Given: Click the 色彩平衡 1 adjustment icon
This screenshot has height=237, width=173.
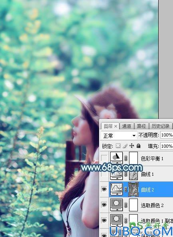Looking at the screenshot, I should [116, 158].
